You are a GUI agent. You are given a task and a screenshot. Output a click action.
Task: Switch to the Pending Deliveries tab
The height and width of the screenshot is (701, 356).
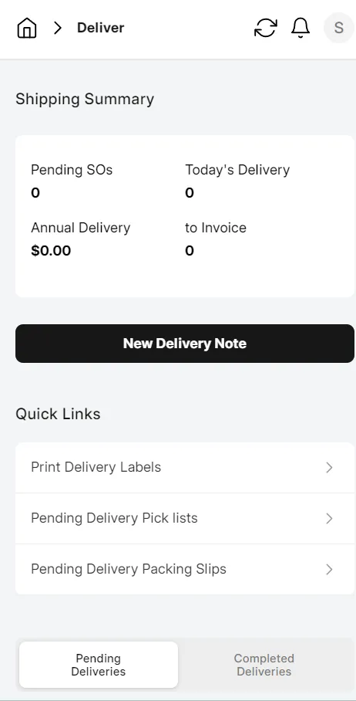pos(99,665)
